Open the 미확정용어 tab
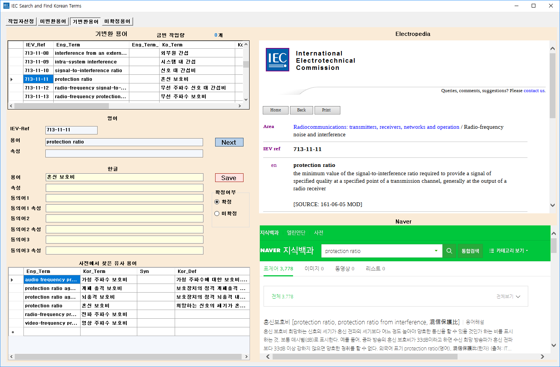The width and height of the screenshot is (560, 367). [x=118, y=22]
